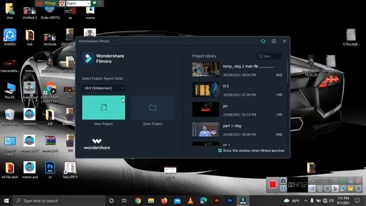Screen dimensions: 366x206
Task: Select the This PC desktop icon
Action: point(10,90)
